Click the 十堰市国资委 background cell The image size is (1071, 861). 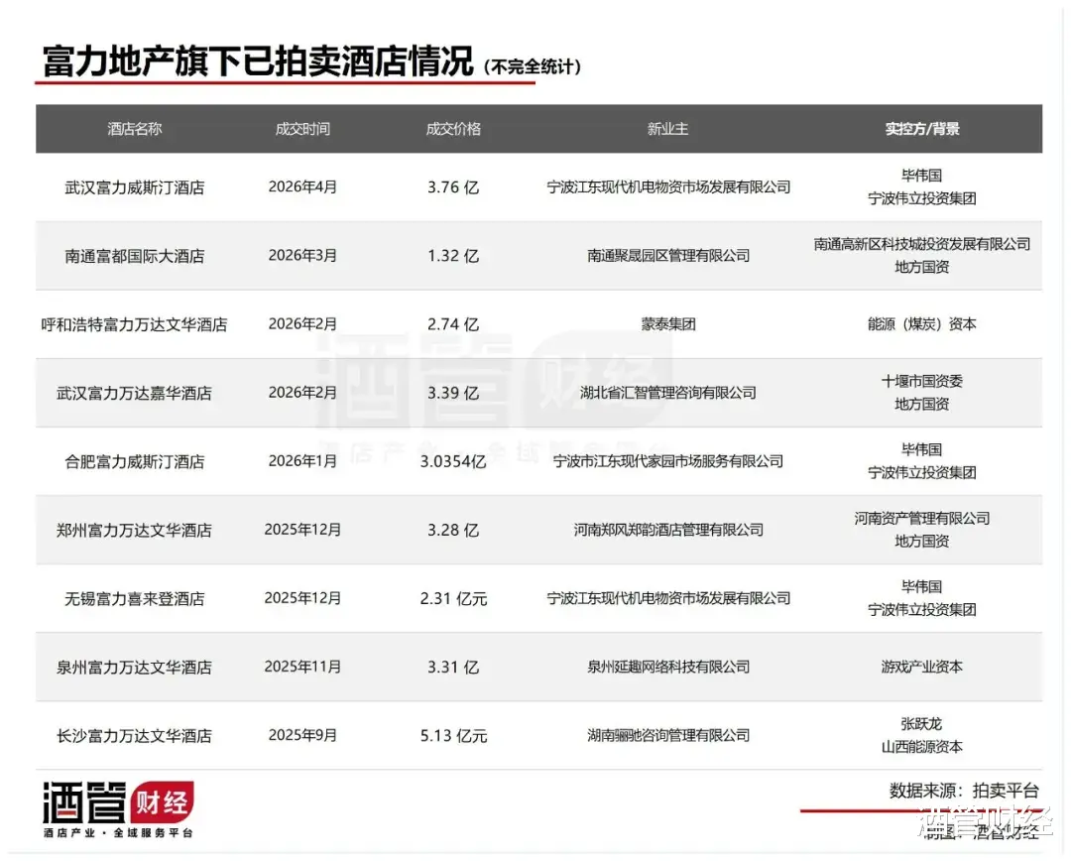(922, 393)
